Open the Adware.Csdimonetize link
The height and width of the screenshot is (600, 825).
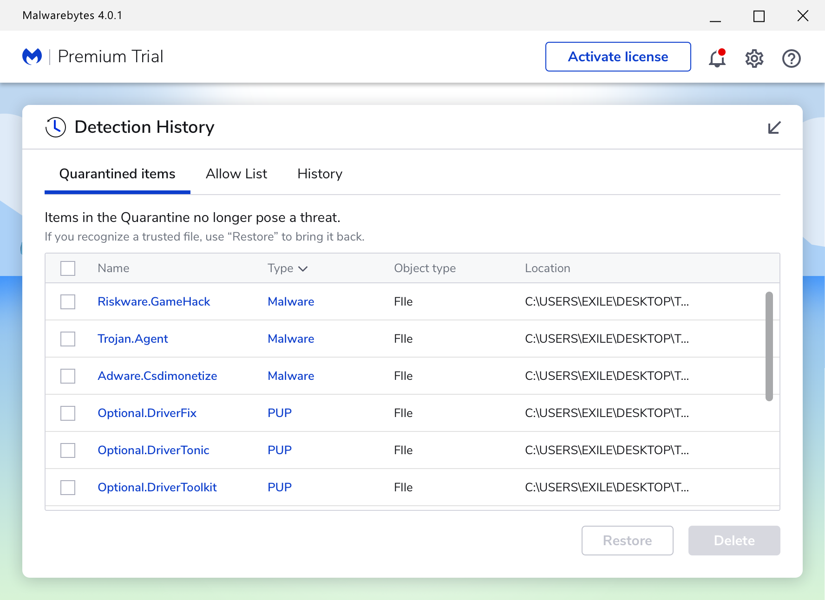pos(157,376)
